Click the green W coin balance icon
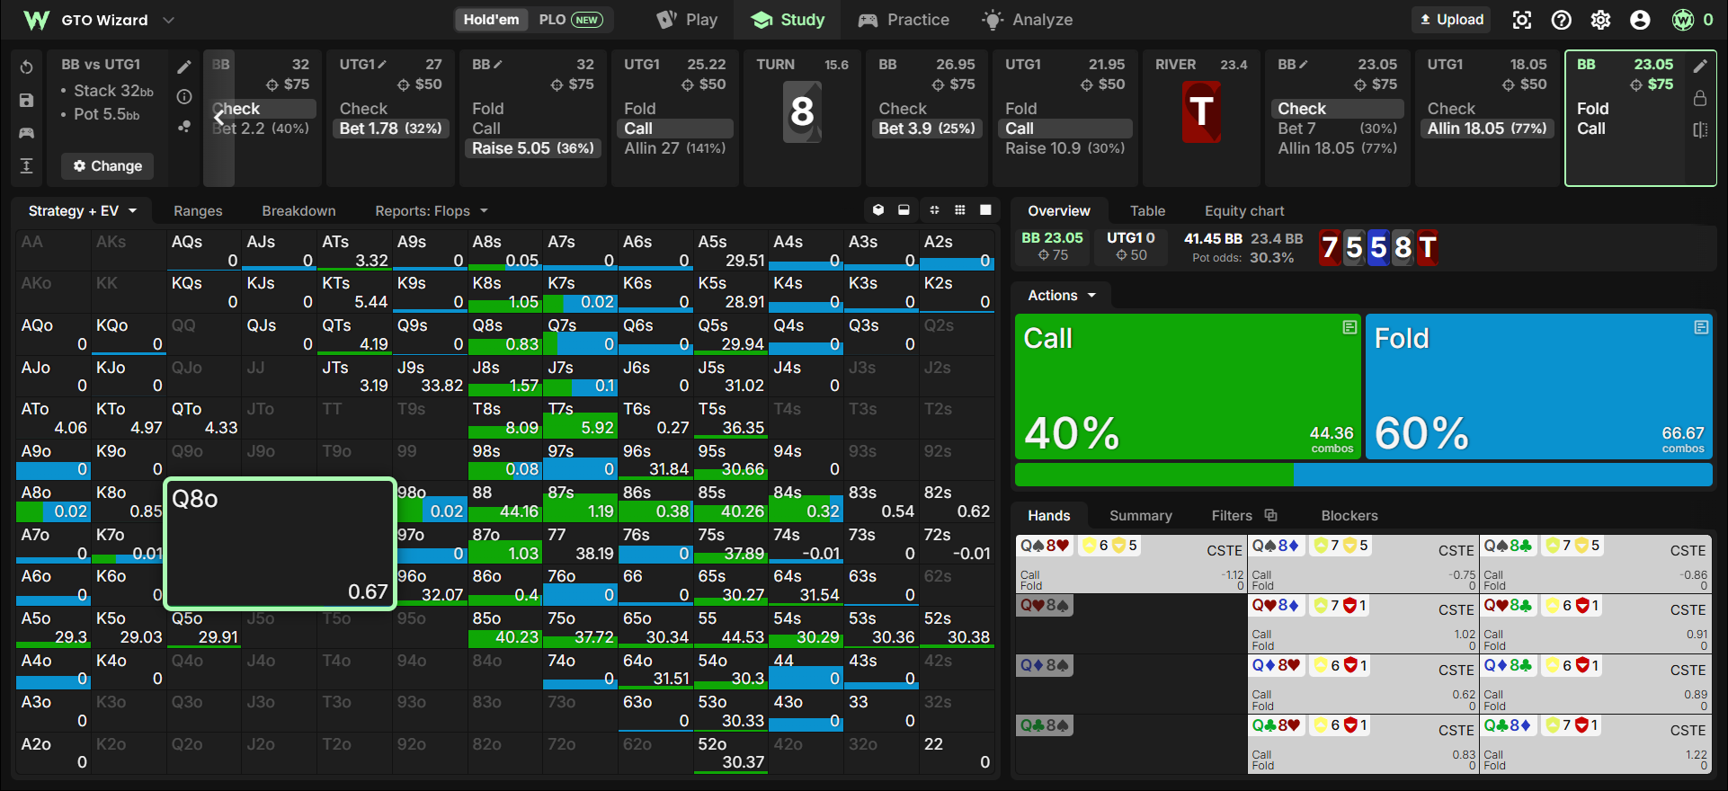Screen dimensions: 1728x791 pyautogui.click(x=1682, y=20)
